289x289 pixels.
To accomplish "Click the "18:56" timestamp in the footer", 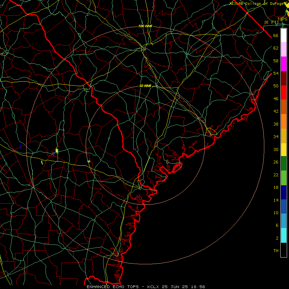I will [x=198, y=287].
